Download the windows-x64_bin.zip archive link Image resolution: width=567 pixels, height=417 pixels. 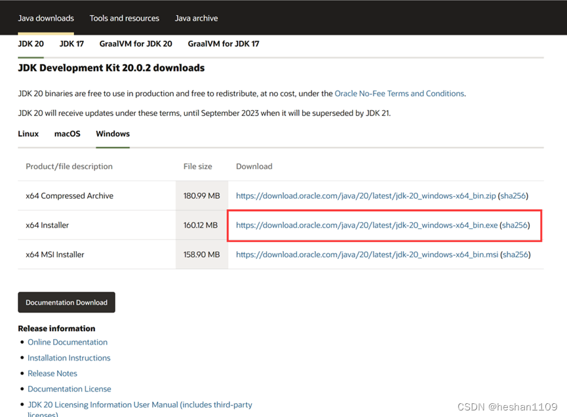[366, 195]
